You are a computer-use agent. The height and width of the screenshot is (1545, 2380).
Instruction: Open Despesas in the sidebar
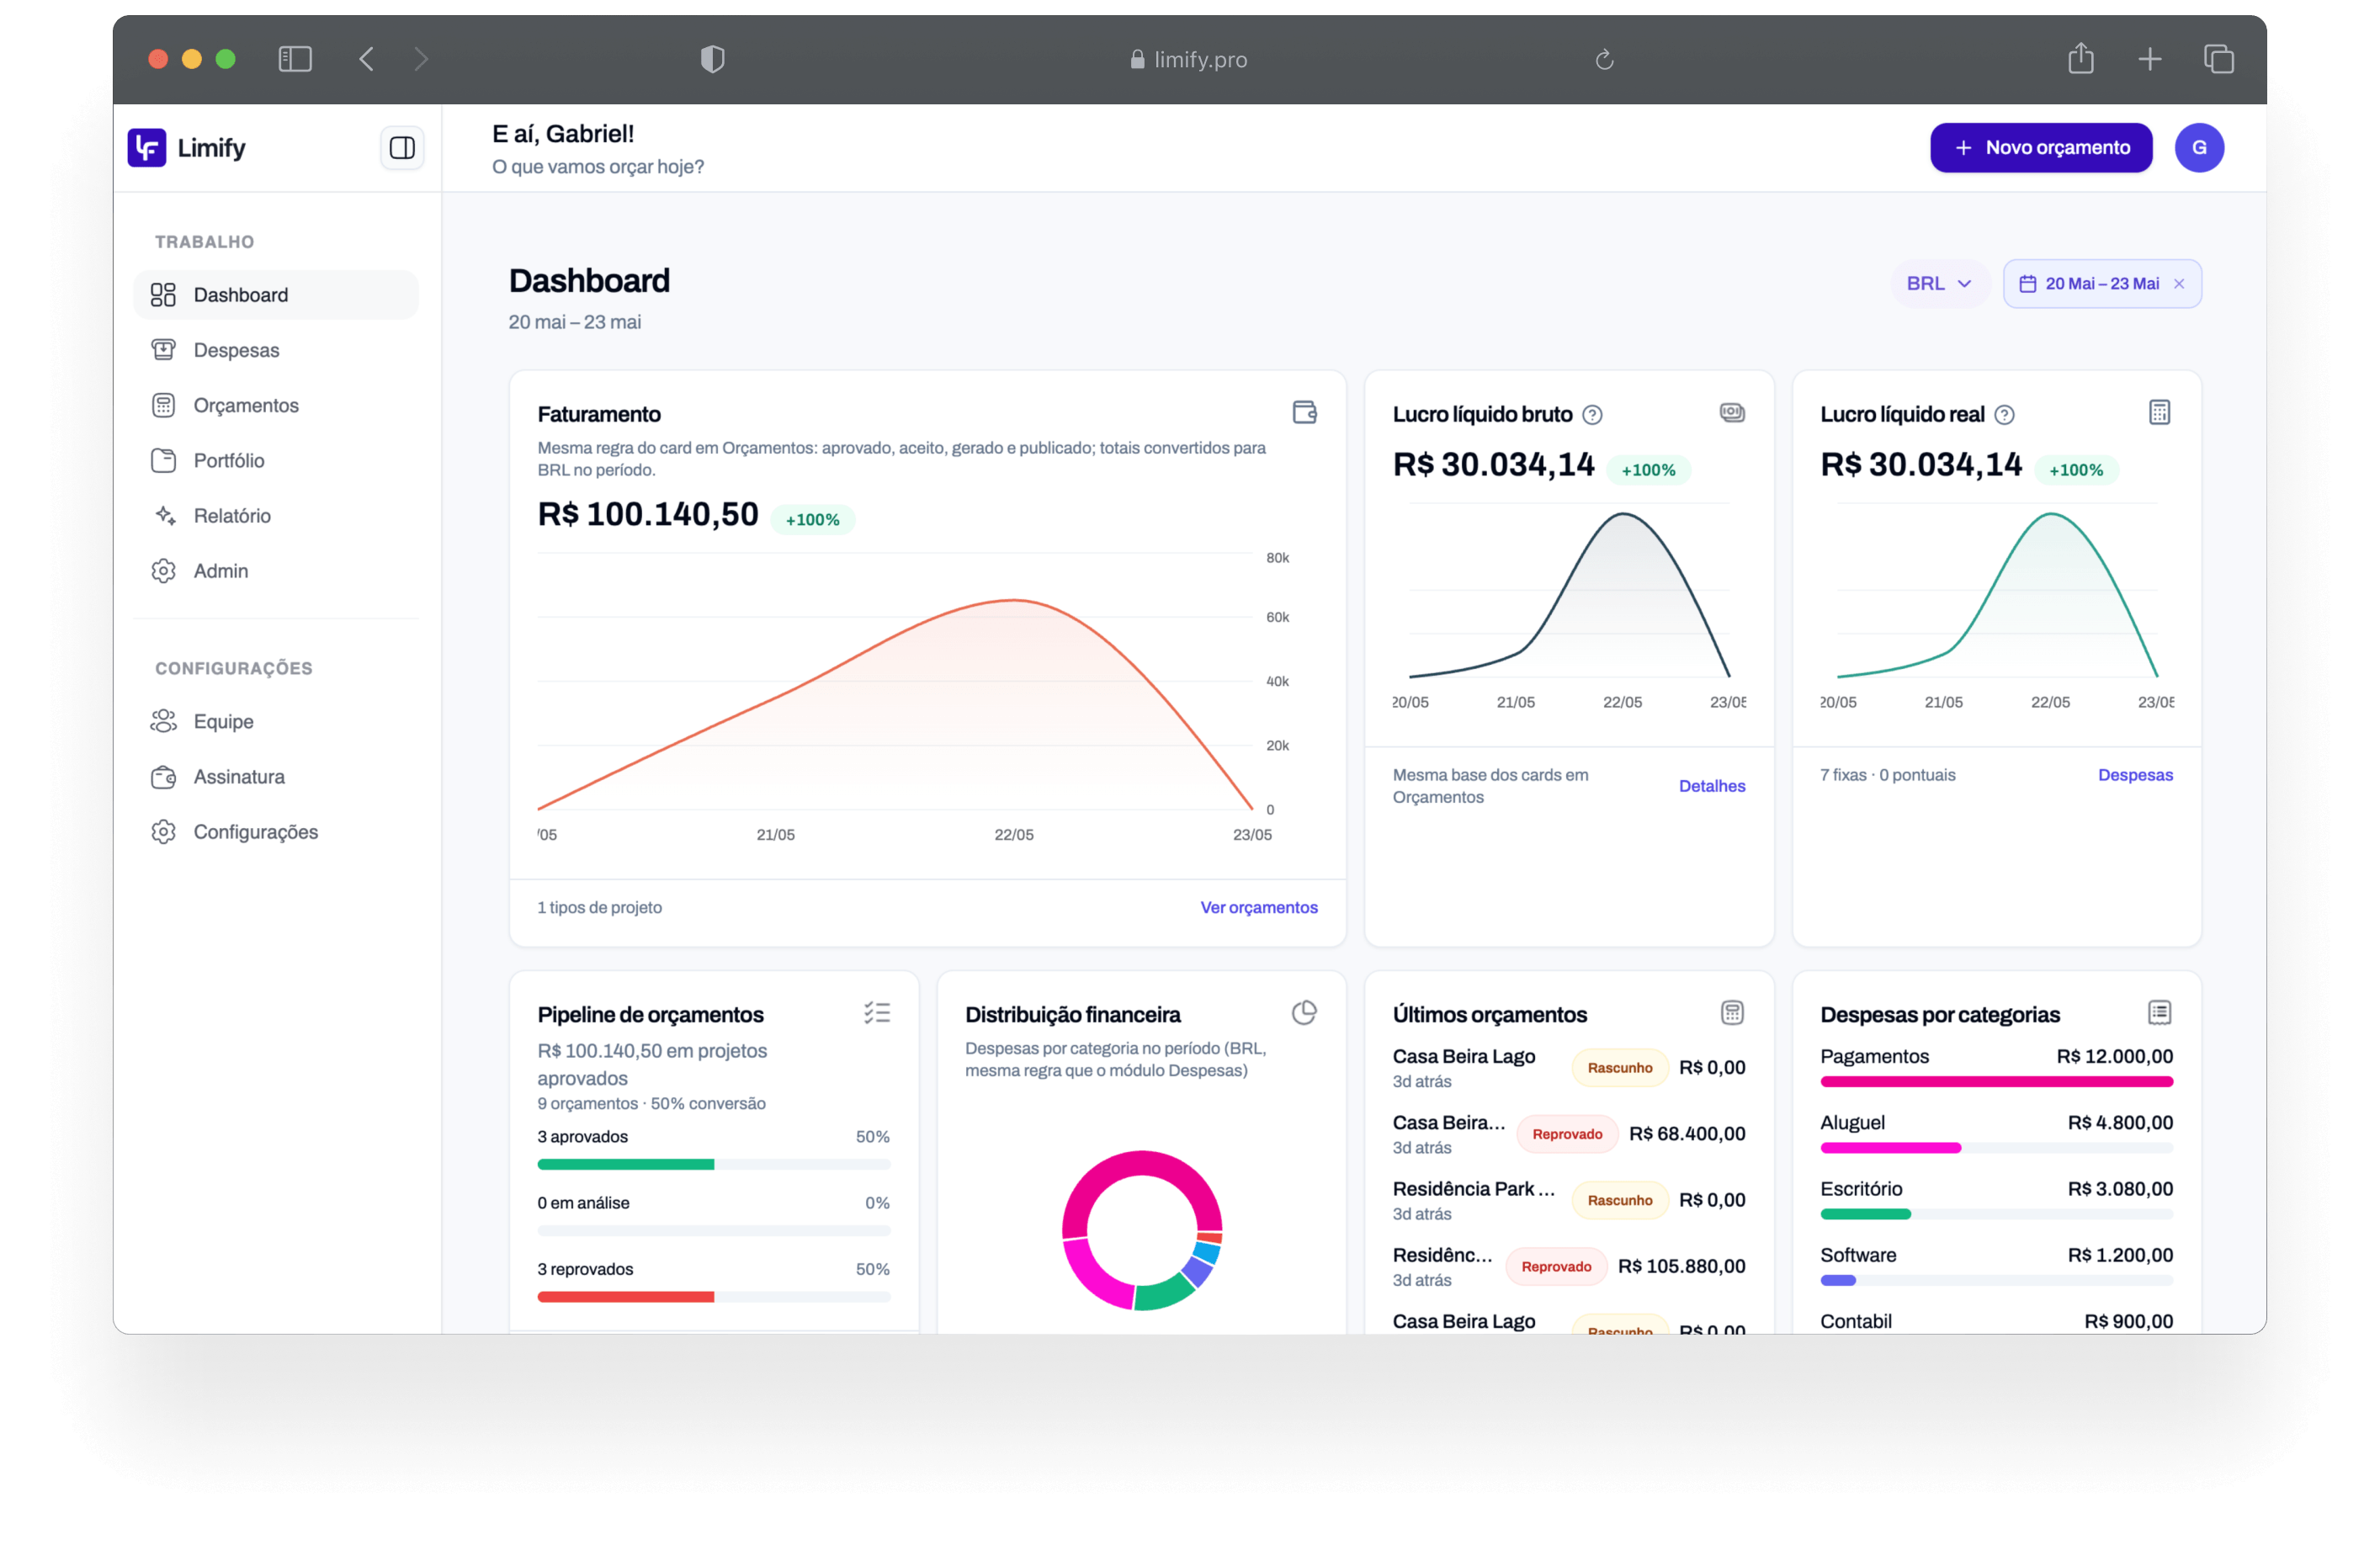(276, 350)
